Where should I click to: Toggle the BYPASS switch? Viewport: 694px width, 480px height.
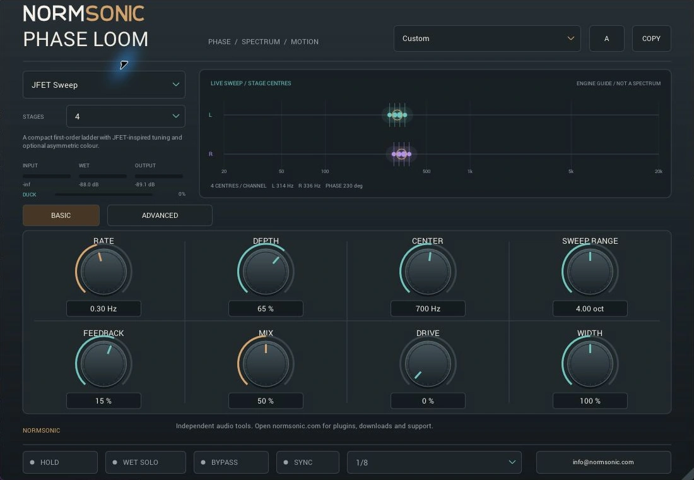coord(231,462)
